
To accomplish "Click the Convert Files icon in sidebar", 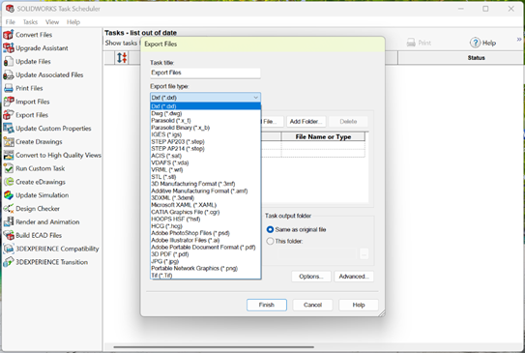I will point(9,35).
